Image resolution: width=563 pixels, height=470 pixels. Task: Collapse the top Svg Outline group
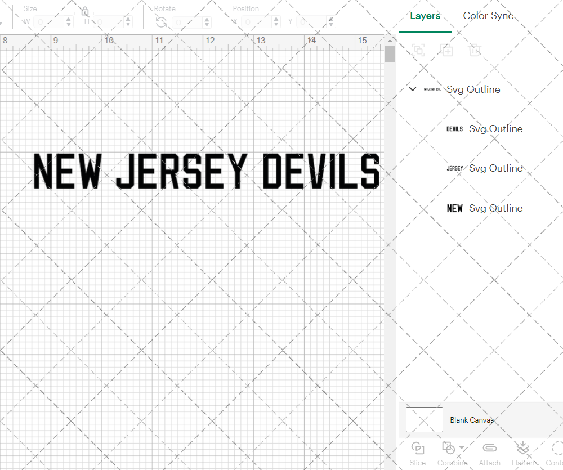click(x=413, y=89)
